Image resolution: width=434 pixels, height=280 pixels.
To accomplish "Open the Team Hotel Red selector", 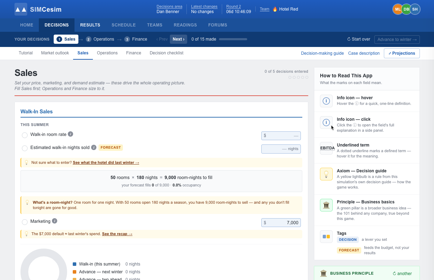I will pyautogui.click(x=279, y=9).
